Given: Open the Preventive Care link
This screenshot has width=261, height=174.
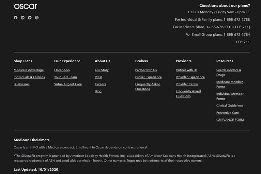Looking at the screenshot, I should point(227,113).
